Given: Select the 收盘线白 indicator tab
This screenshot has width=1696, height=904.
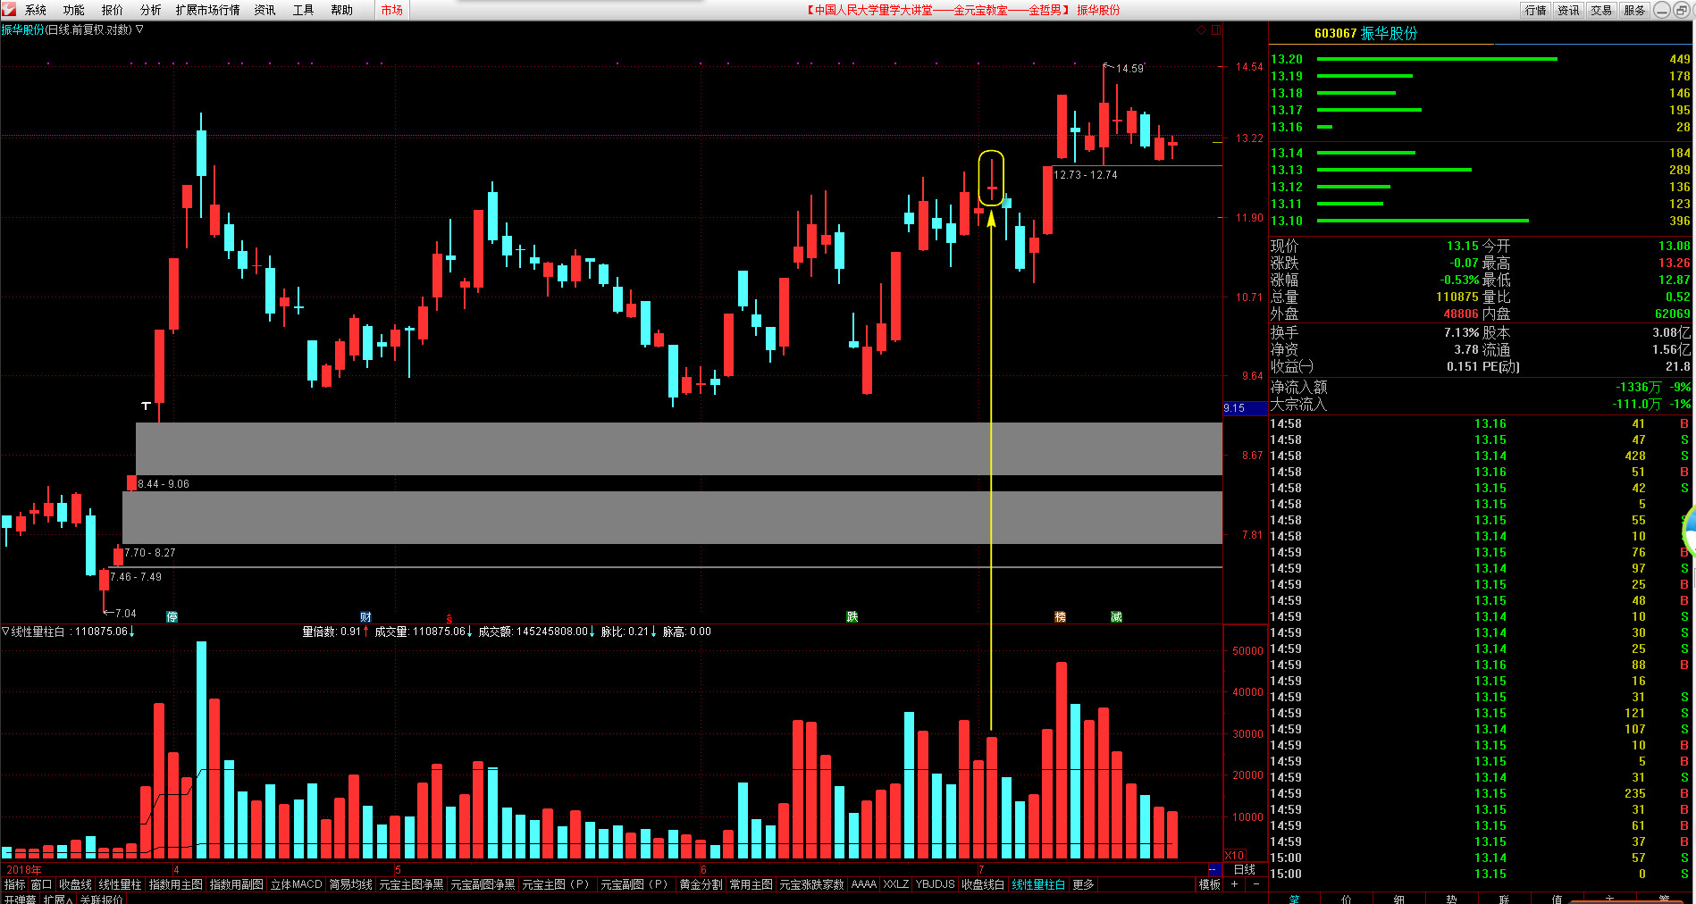Looking at the screenshot, I should pos(983,884).
